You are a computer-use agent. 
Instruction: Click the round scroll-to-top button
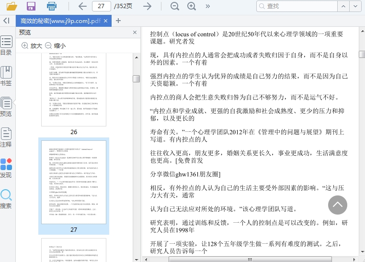click(338, 205)
